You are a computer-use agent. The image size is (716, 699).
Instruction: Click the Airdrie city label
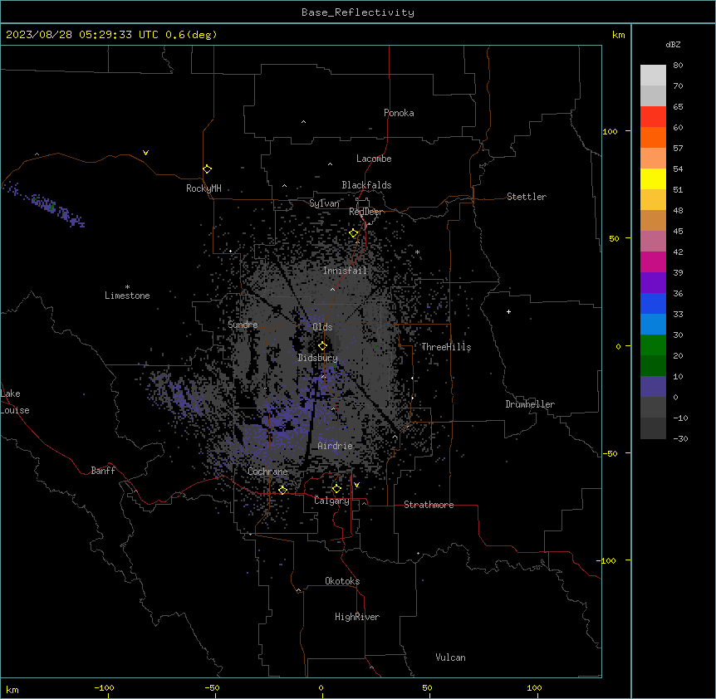[x=336, y=446]
